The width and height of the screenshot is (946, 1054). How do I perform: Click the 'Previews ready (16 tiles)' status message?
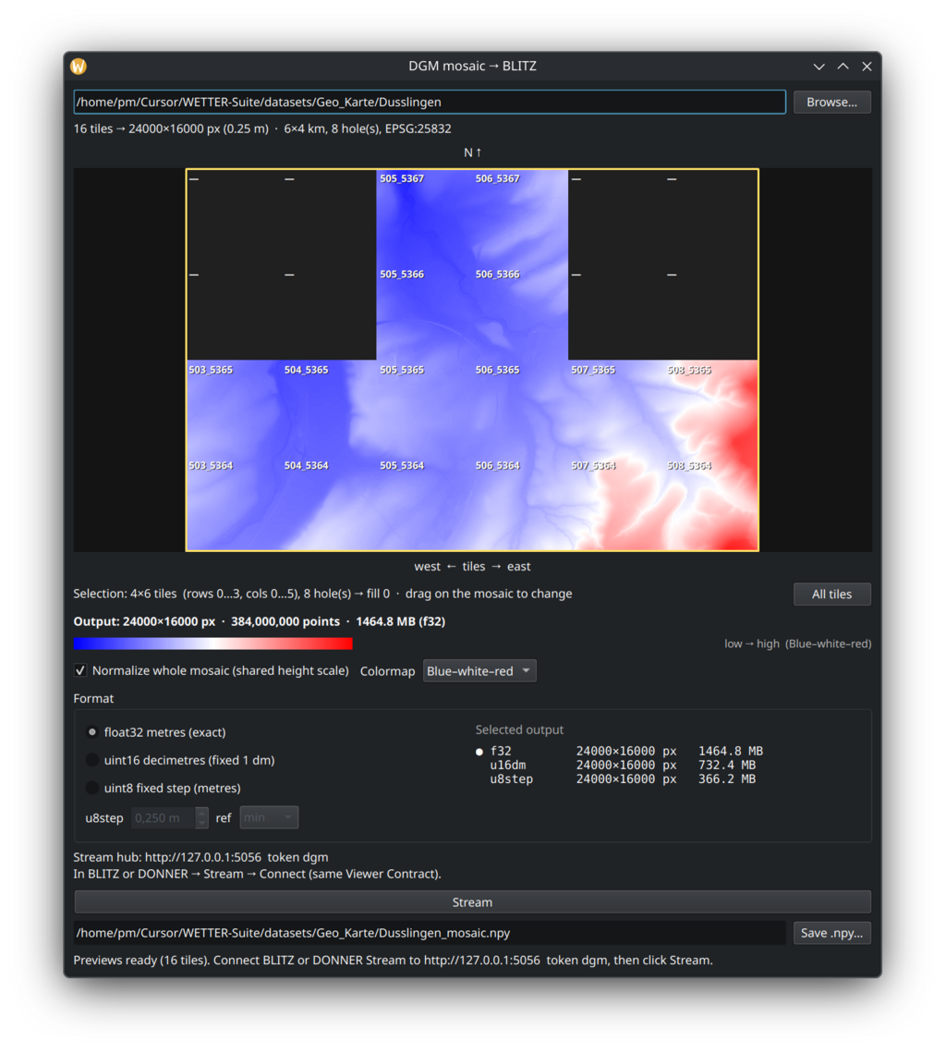click(x=393, y=960)
